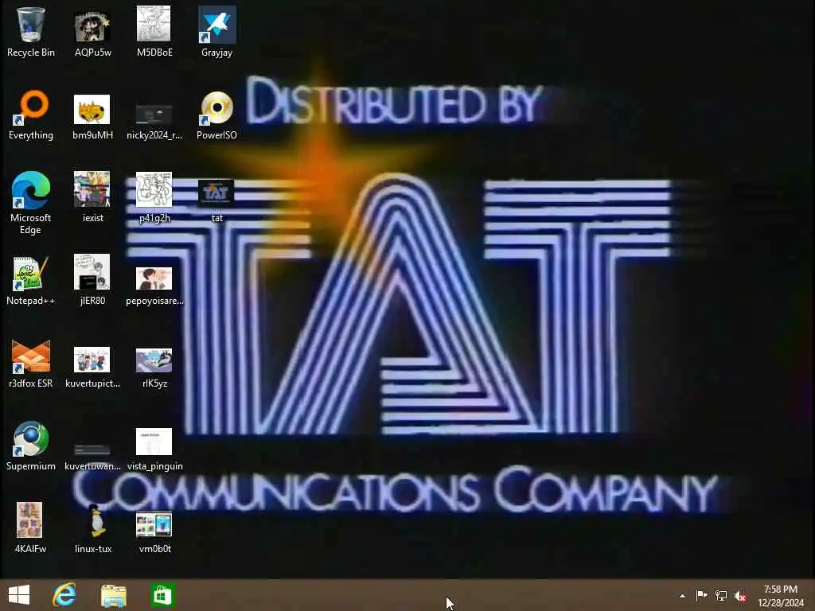Launch the Supermium browser shortcut

31,446
